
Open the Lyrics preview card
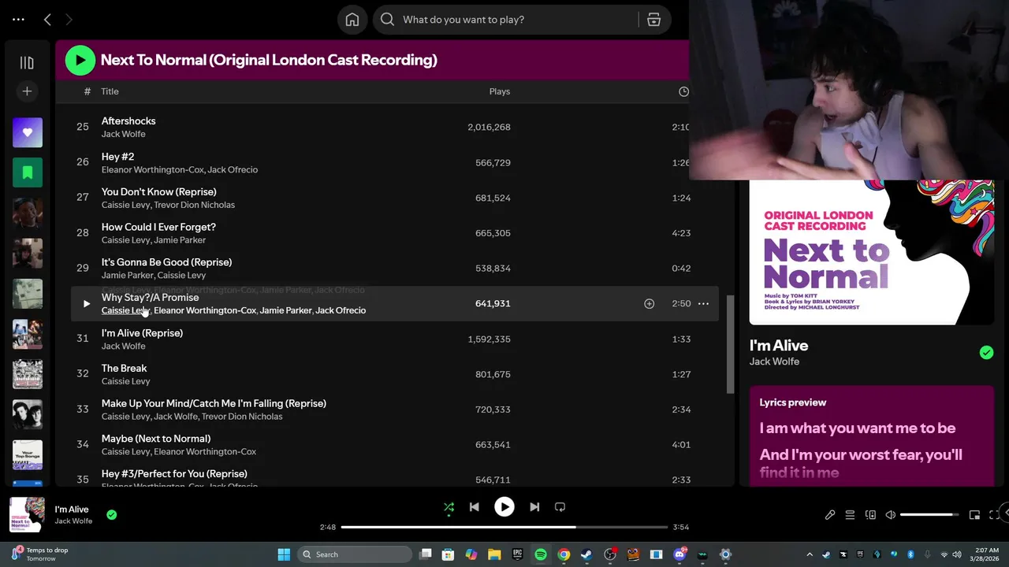point(871,435)
